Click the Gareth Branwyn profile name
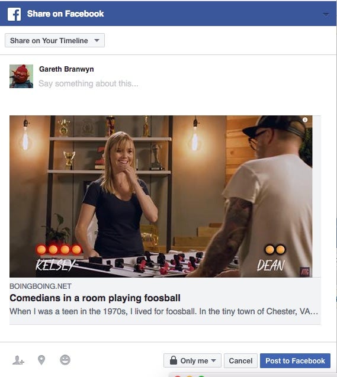Image resolution: width=337 pixels, height=377 pixels. point(66,69)
